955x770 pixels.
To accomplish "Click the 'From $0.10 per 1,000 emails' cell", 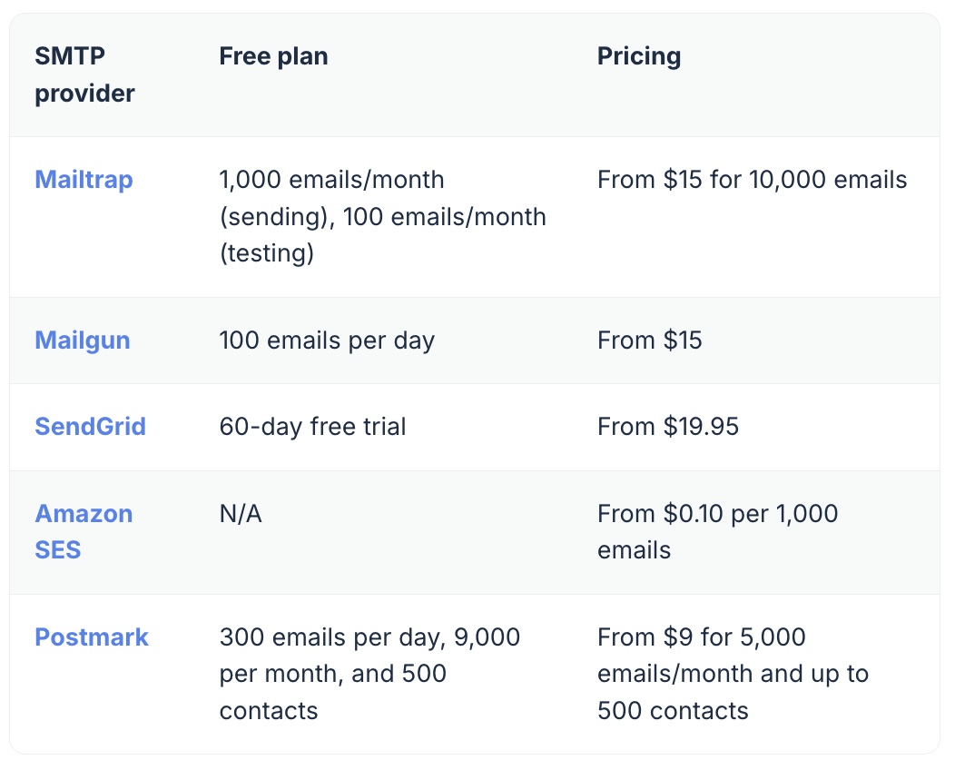I will click(x=717, y=532).
